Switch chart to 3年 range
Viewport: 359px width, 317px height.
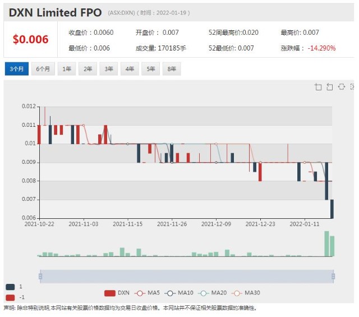109,68
